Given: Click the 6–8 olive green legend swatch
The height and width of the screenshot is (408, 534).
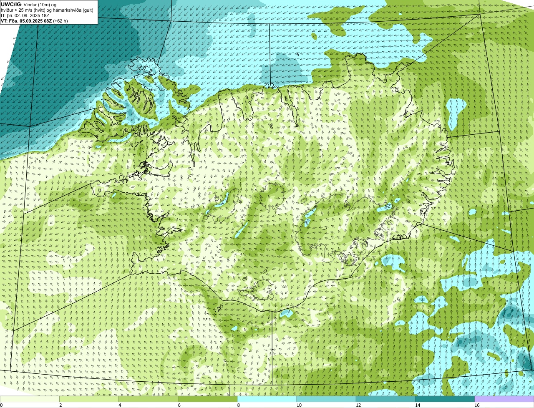Looking at the screenshot, I should tap(208, 399).
